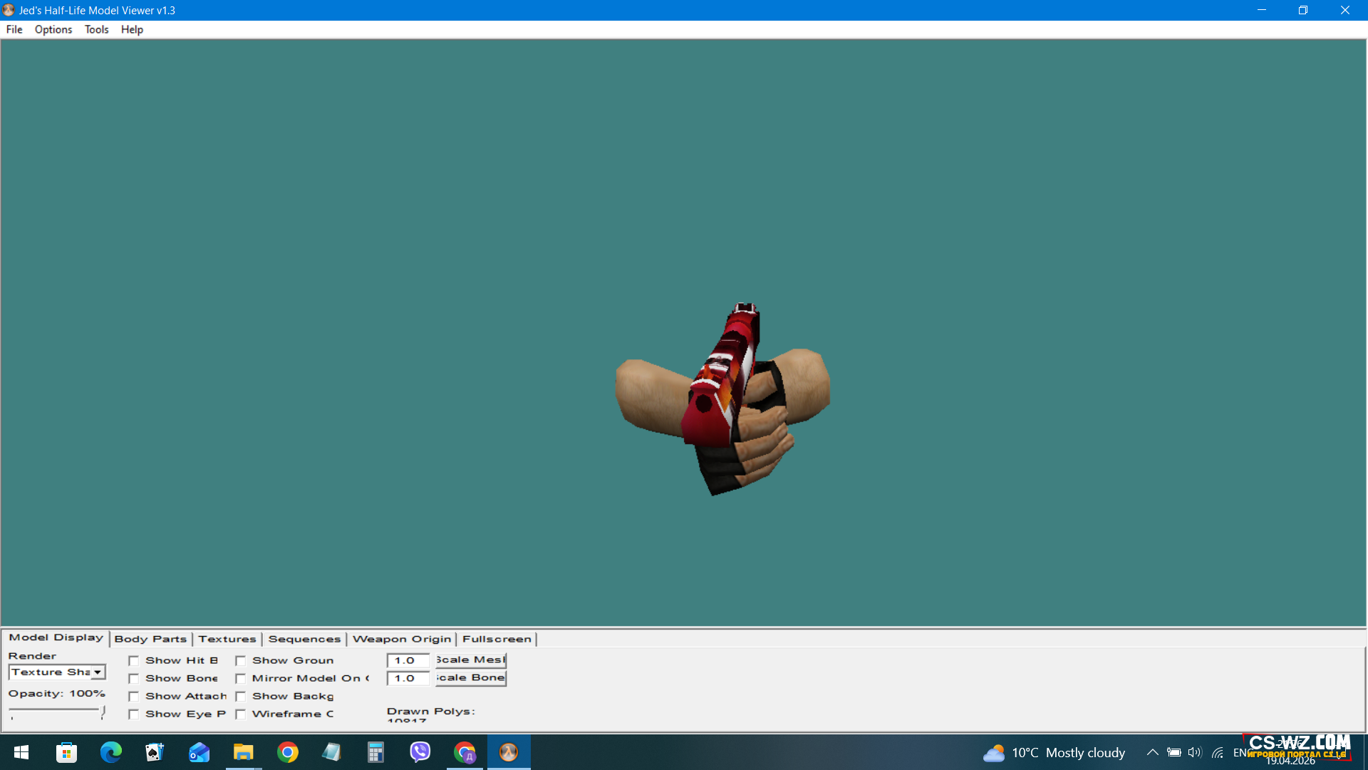Click the Half-Life Model Viewer taskbar icon

click(x=508, y=752)
